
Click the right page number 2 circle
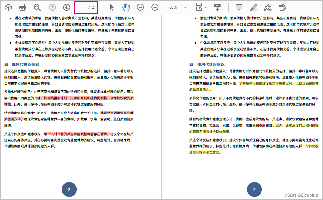[x=254, y=189]
